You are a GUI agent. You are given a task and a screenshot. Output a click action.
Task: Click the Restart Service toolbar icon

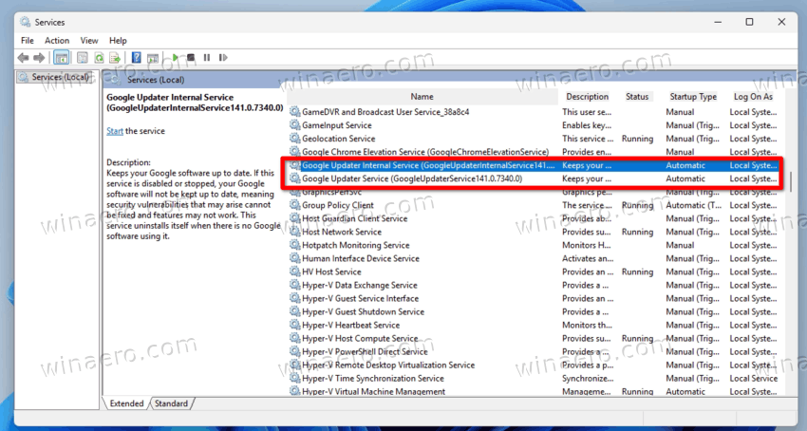[x=223, y=58]
